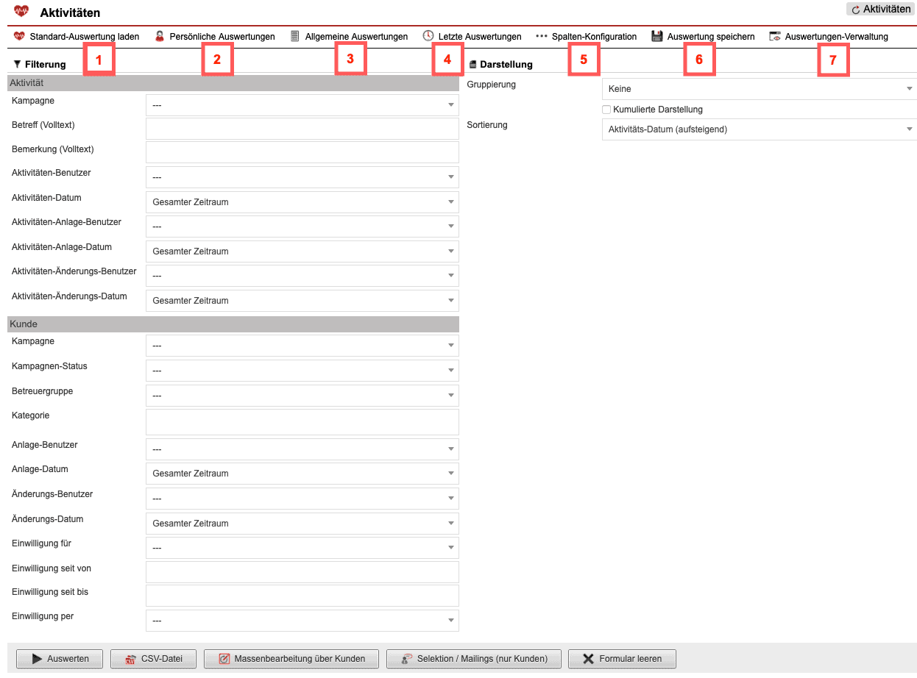Click the three-dots Spalten-Konfiguration icon

pyautogui.click(x=542, y=36)
